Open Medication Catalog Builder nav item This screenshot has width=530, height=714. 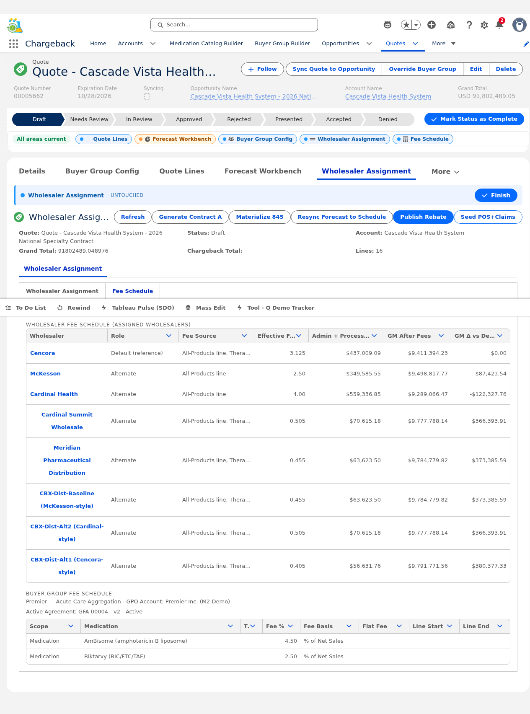tap(206, 44)
